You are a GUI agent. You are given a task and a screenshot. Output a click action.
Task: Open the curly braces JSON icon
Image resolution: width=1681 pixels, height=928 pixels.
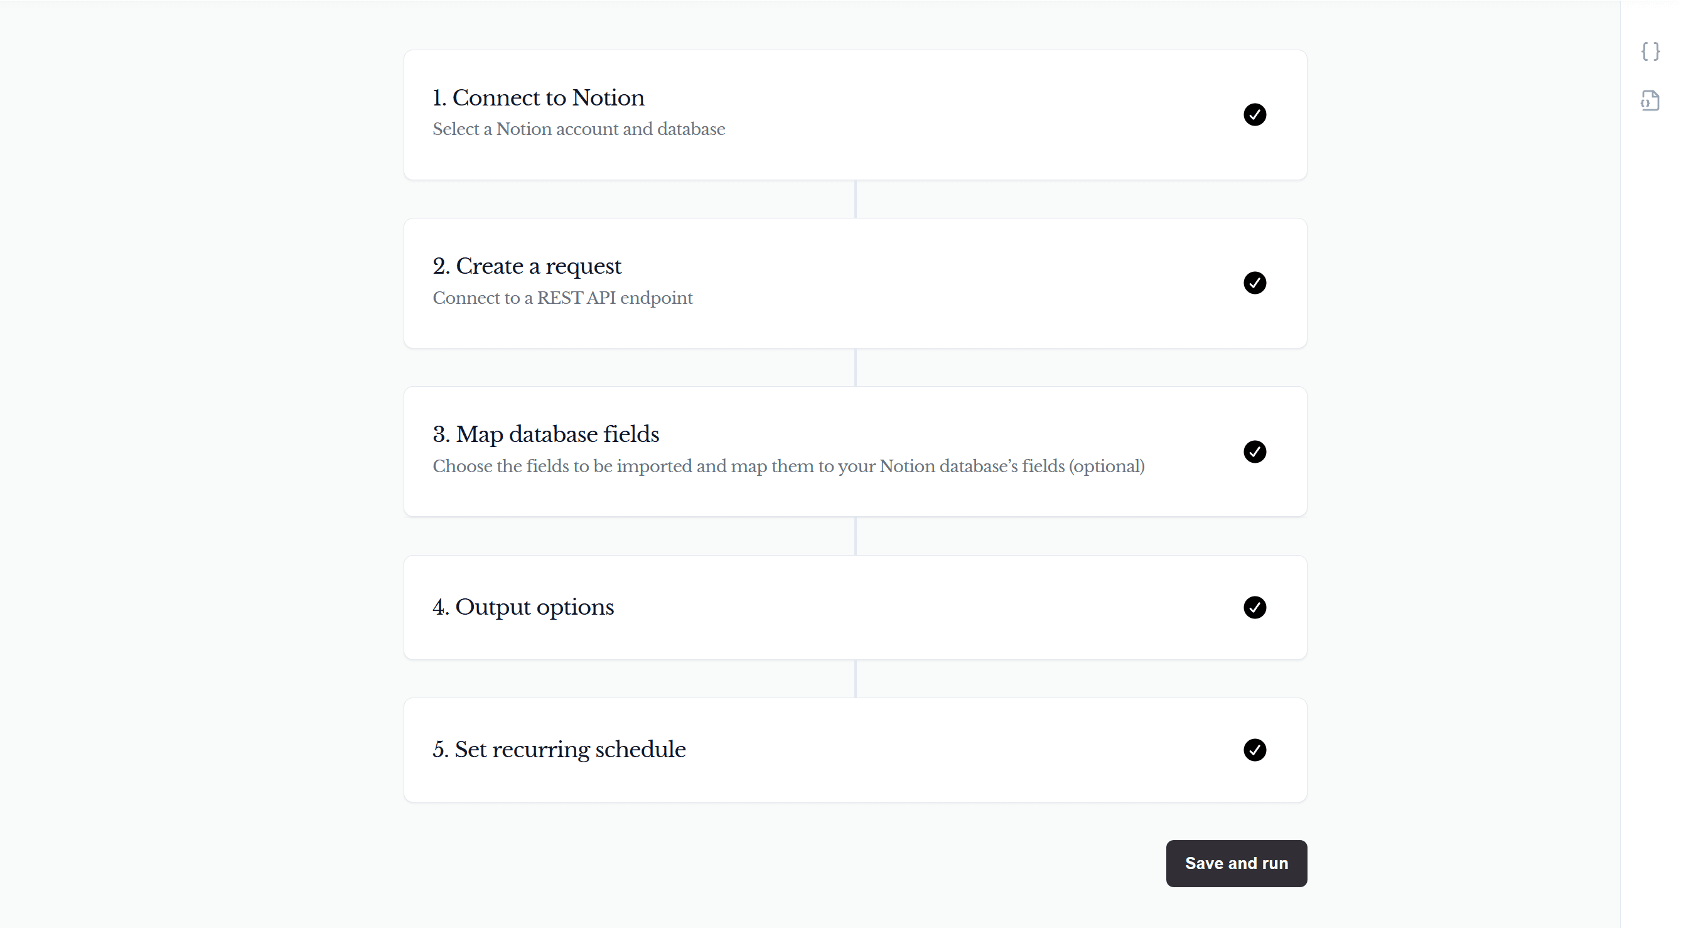point(1650,51)
